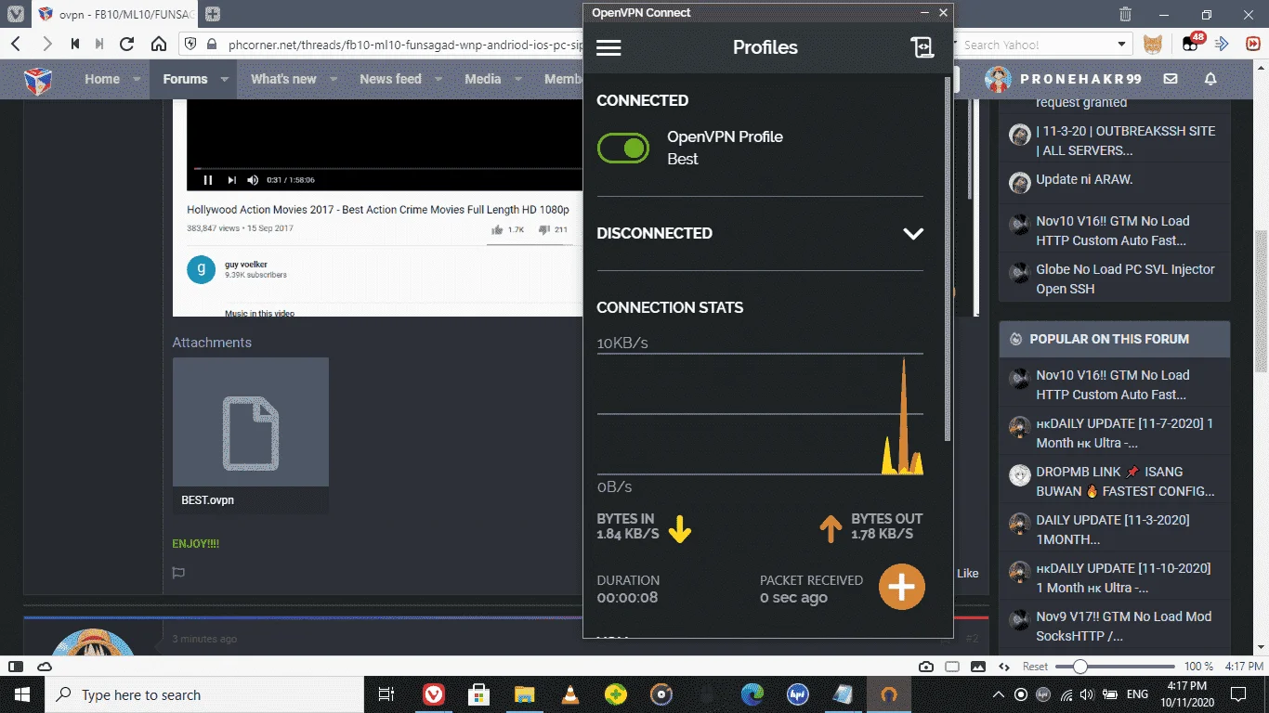Open the extension with 48 badge
1269x713 pixels.
click(1192, 43)
